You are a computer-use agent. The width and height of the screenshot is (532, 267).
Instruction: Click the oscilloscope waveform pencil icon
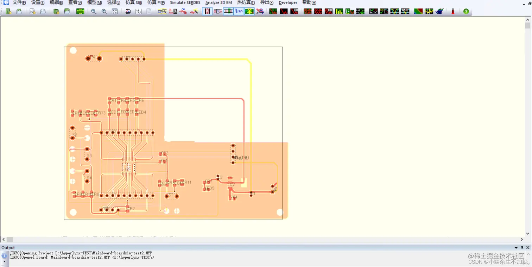coord(194,12)
